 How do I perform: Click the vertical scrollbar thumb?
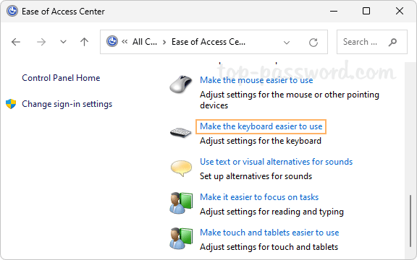click(410, 221)
